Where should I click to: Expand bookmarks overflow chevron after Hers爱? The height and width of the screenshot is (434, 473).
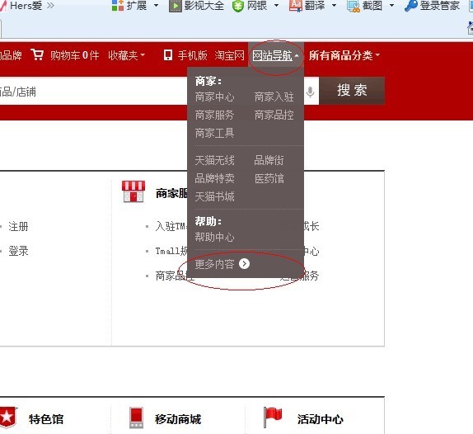click(x=51, y=6)
